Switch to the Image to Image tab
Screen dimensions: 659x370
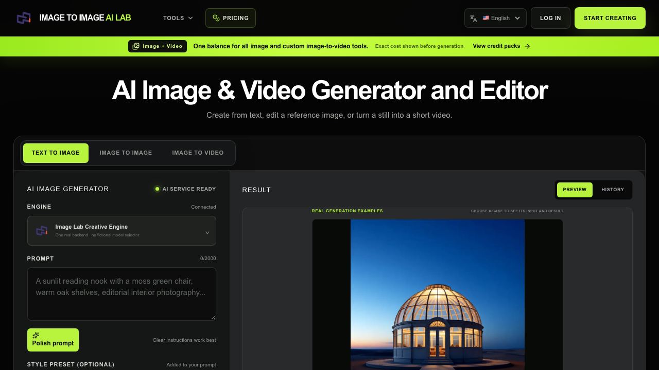(126, 153)
